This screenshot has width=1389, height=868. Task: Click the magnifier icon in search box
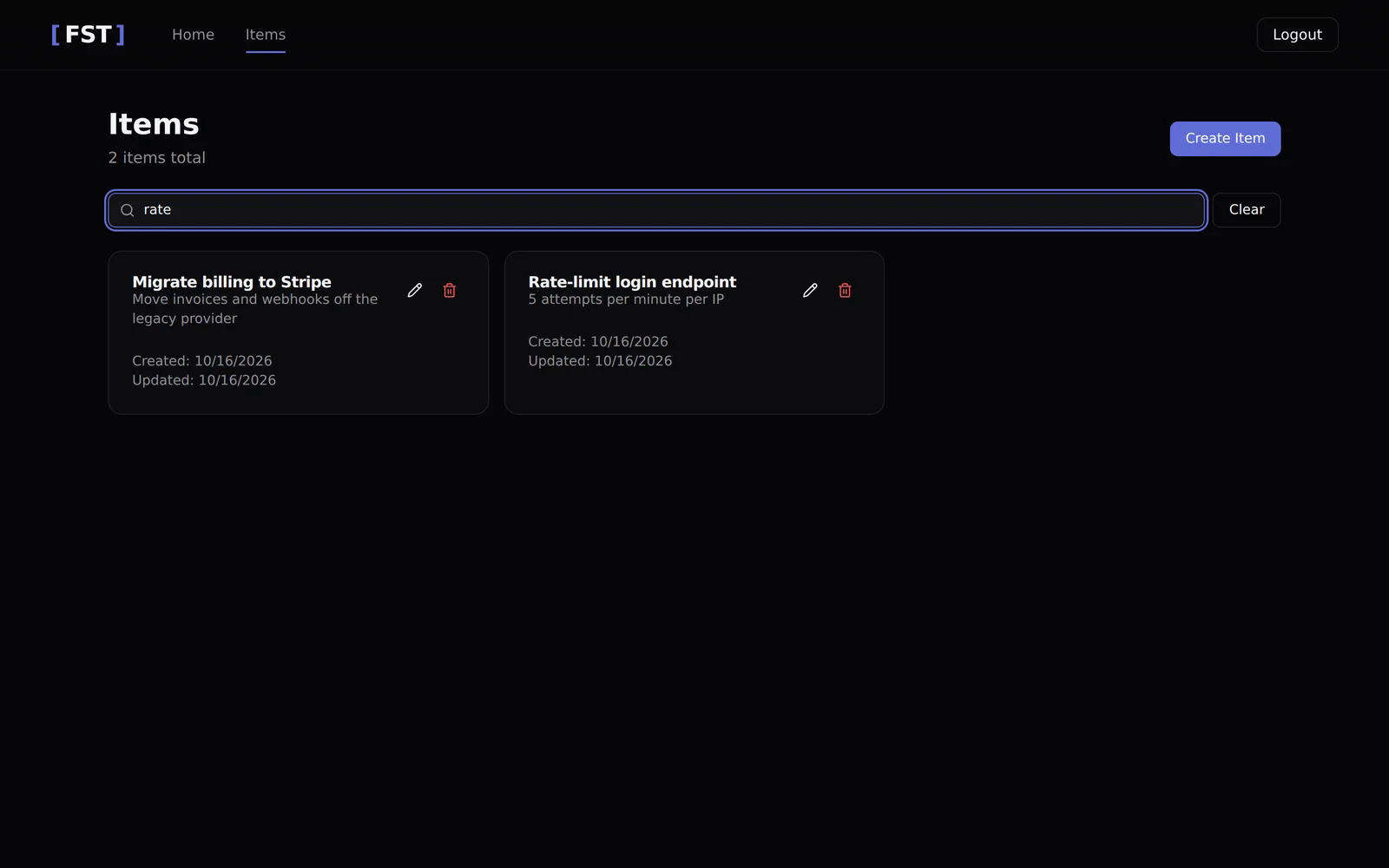tap(128, 210)
